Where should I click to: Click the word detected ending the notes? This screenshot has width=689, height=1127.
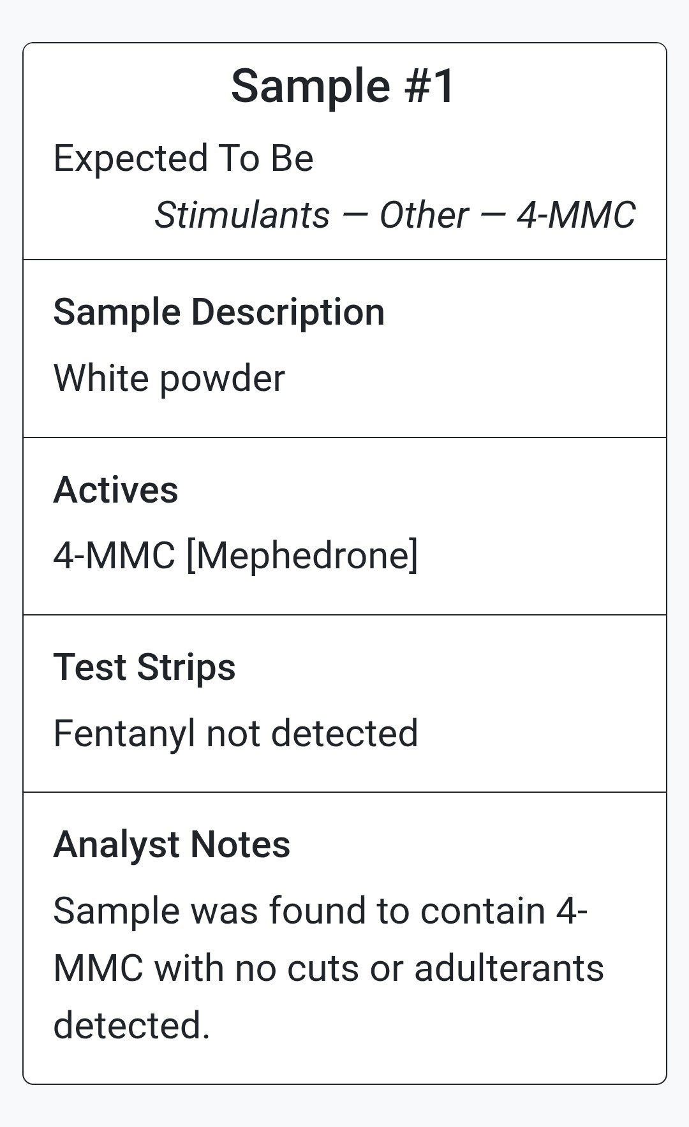(x=131, y=1026)
